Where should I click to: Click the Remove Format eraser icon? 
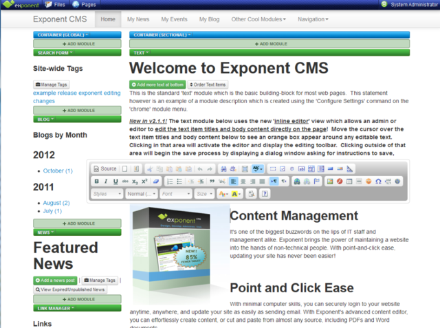click(x=156, y=182)
